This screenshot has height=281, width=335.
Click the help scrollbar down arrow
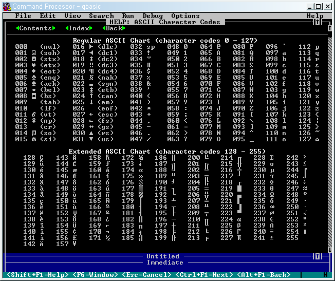coord(329,250)
